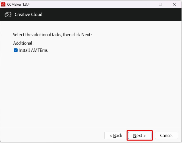The width and height of the screenshot is (182, 143).
Task: Click the 'CCMaker 1.3.4' window title
Action: [18, 5]
